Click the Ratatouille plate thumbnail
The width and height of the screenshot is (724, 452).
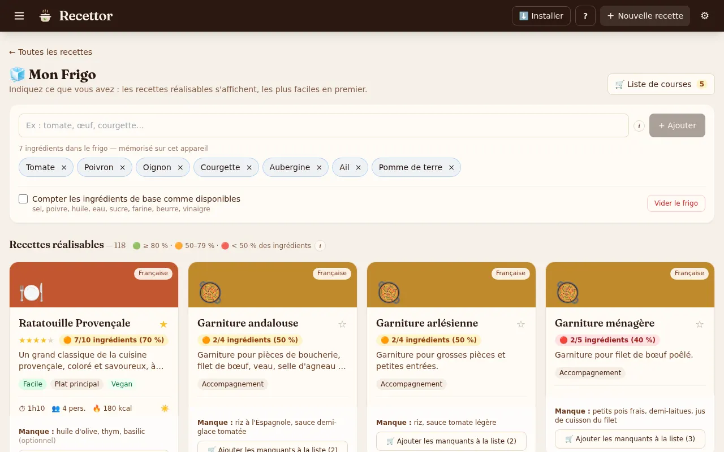tap(31, 292)
